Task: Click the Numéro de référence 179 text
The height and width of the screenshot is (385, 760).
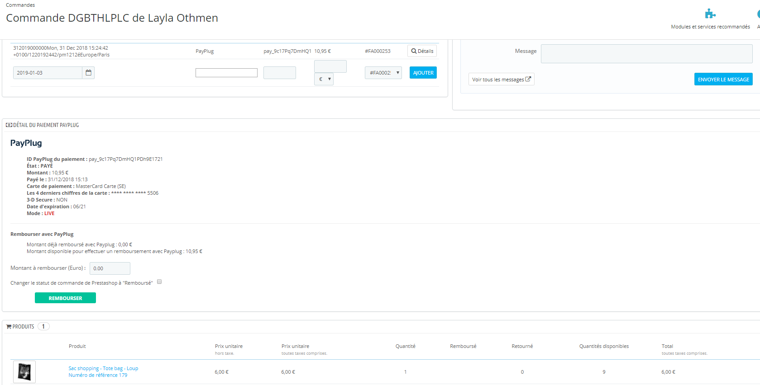Action: (98, 375)
